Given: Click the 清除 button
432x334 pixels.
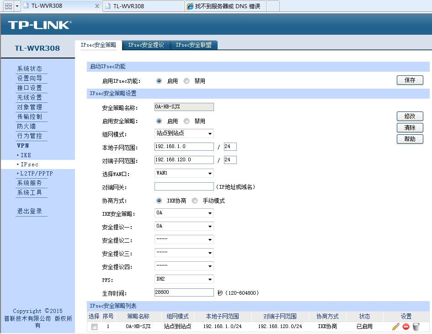Looking at the screenshot, I should click(x=410, y=128).
